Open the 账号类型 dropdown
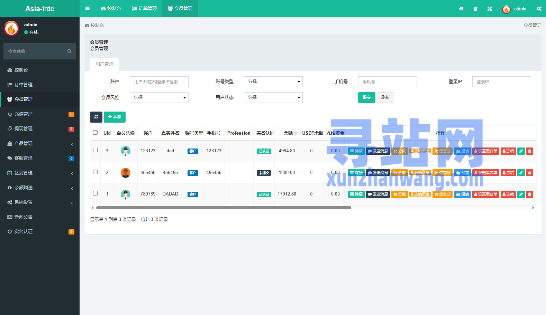This screenshot has height=315, width=546. [273, 82]
